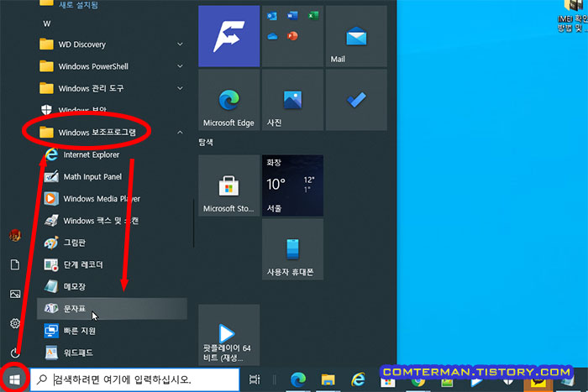Open Microsoft Store tile

point(228,186)
